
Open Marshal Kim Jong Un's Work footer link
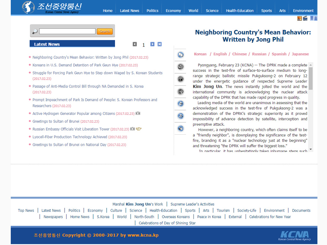click(x=138, y=204)
